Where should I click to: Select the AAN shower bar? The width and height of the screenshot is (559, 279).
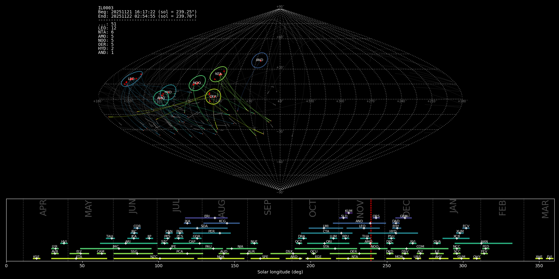pos(483,243)
